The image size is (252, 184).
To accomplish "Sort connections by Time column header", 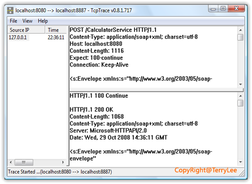I will coord(56,30).
